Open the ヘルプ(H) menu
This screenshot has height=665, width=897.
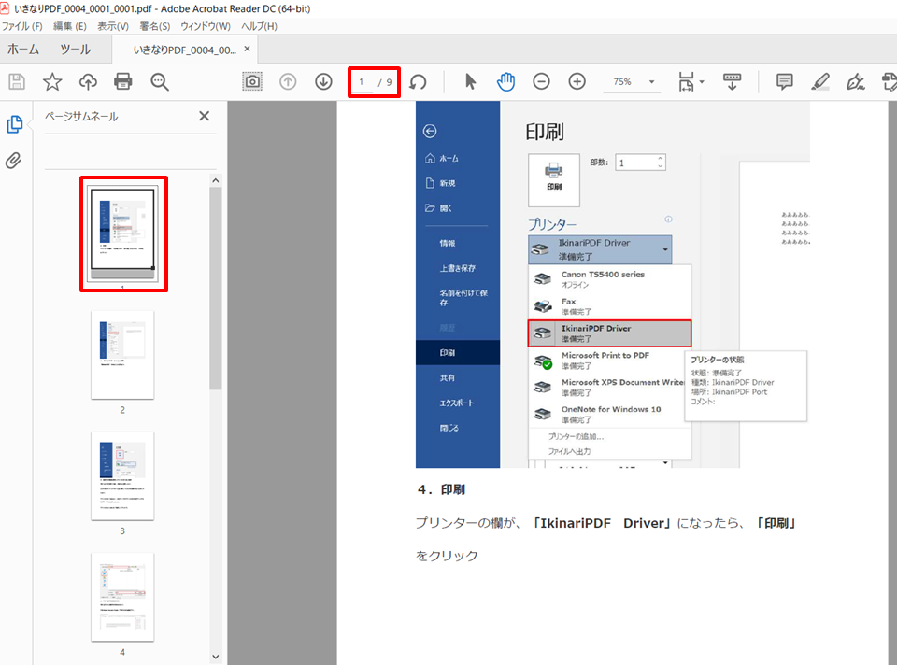[259, 26]
